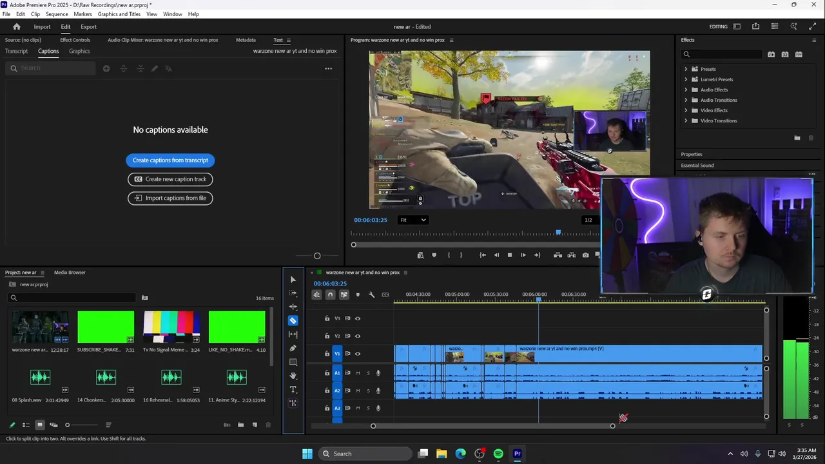Viewport: 825px width, 464px height.
Task: Switch Project panel to freeform view
Action: [53, 425]
